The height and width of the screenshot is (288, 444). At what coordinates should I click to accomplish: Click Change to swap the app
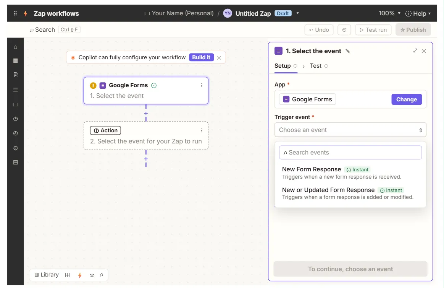[406, 99]
